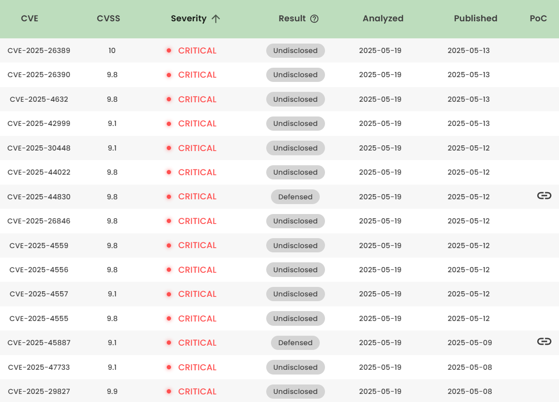Screen dimensions: 559x402
Task: Sort table by CVE column header
Action: [30, 18]
